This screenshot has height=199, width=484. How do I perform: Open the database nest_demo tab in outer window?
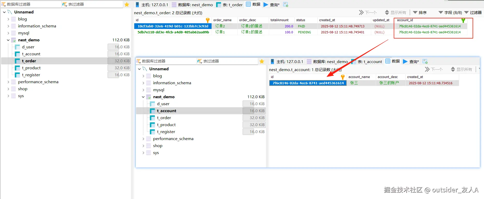192,5
